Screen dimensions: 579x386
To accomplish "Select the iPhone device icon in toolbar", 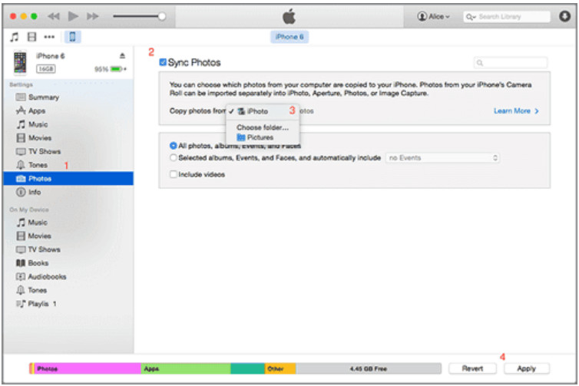I will [x=72, y=37].
